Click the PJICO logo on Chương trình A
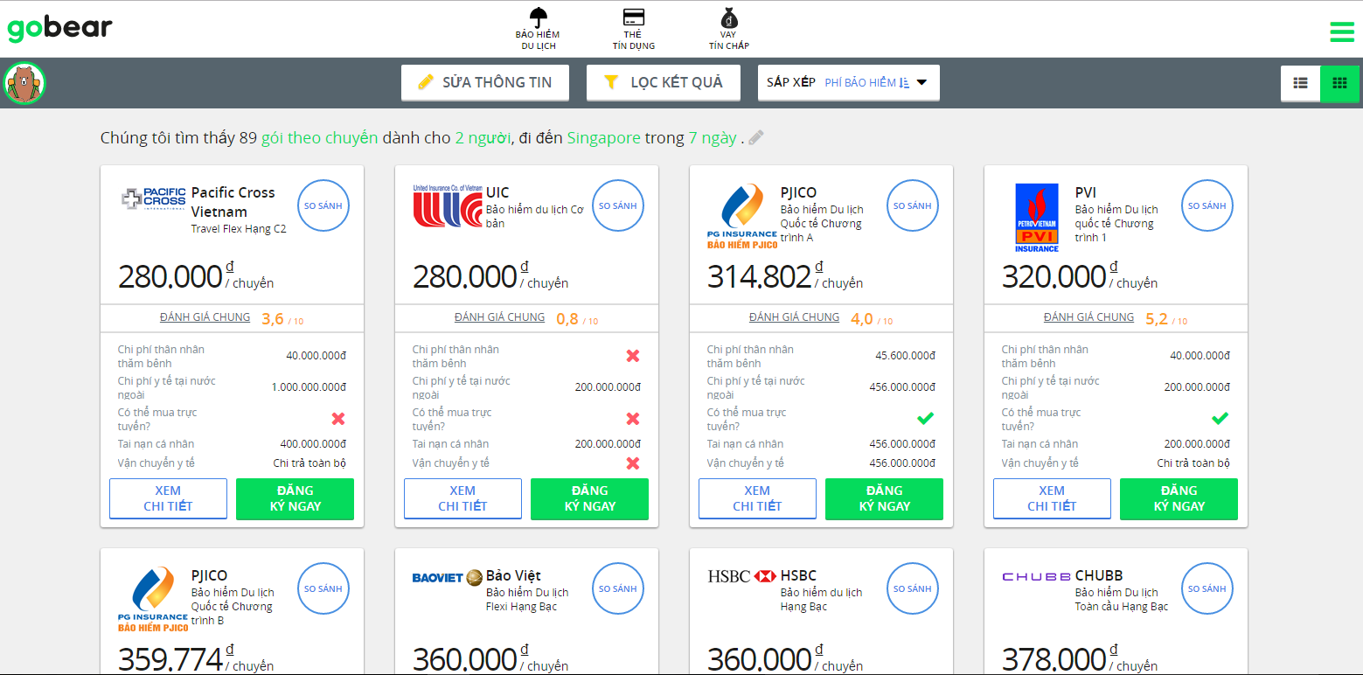The image size is (1363, 675). [x=742, y=216]
